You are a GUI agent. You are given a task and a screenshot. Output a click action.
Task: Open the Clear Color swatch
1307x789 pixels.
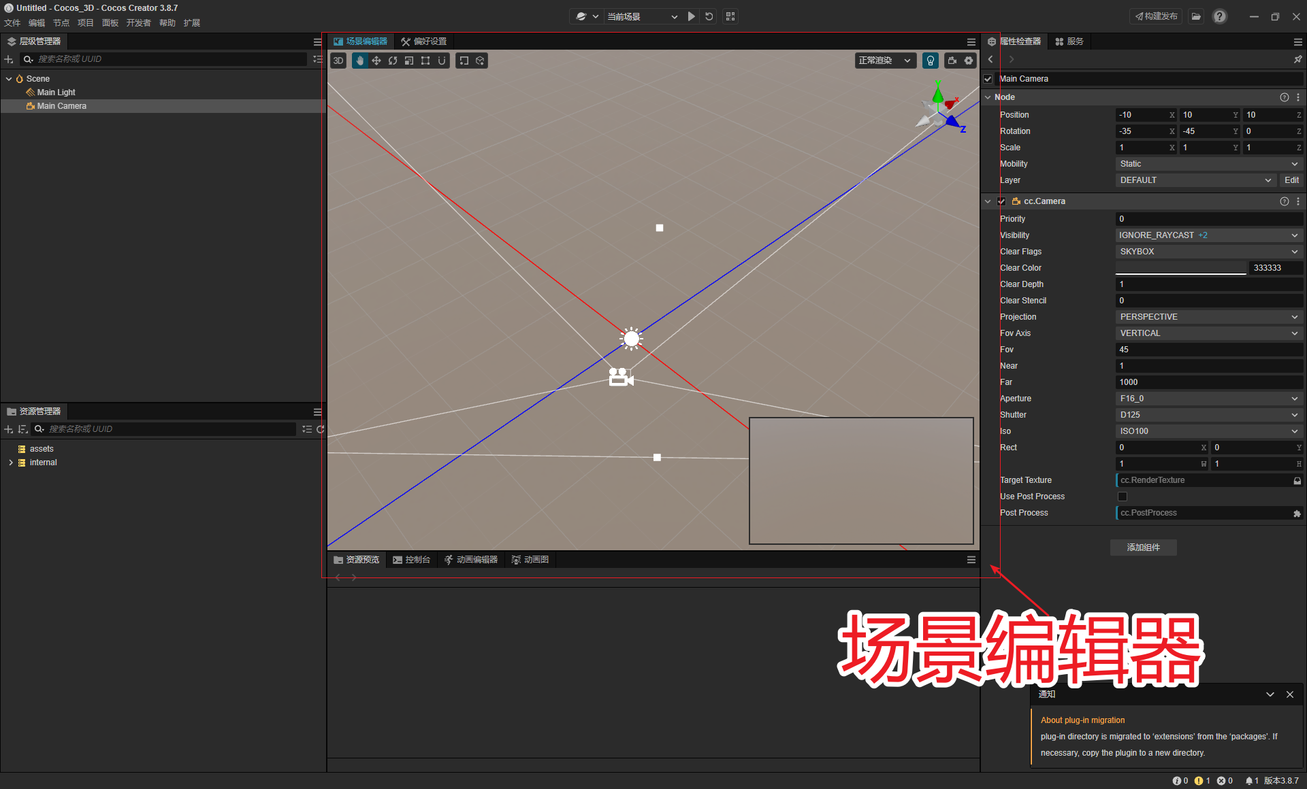pyautogui.click(x=1181, y=268)
